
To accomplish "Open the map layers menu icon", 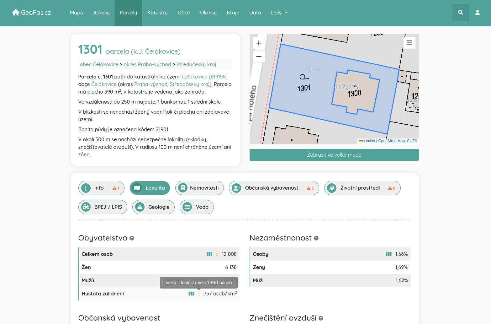I will pos(409,43).
